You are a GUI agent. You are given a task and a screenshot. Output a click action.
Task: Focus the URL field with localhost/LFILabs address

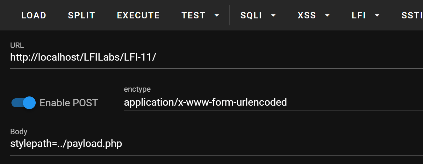coord(217,58)
